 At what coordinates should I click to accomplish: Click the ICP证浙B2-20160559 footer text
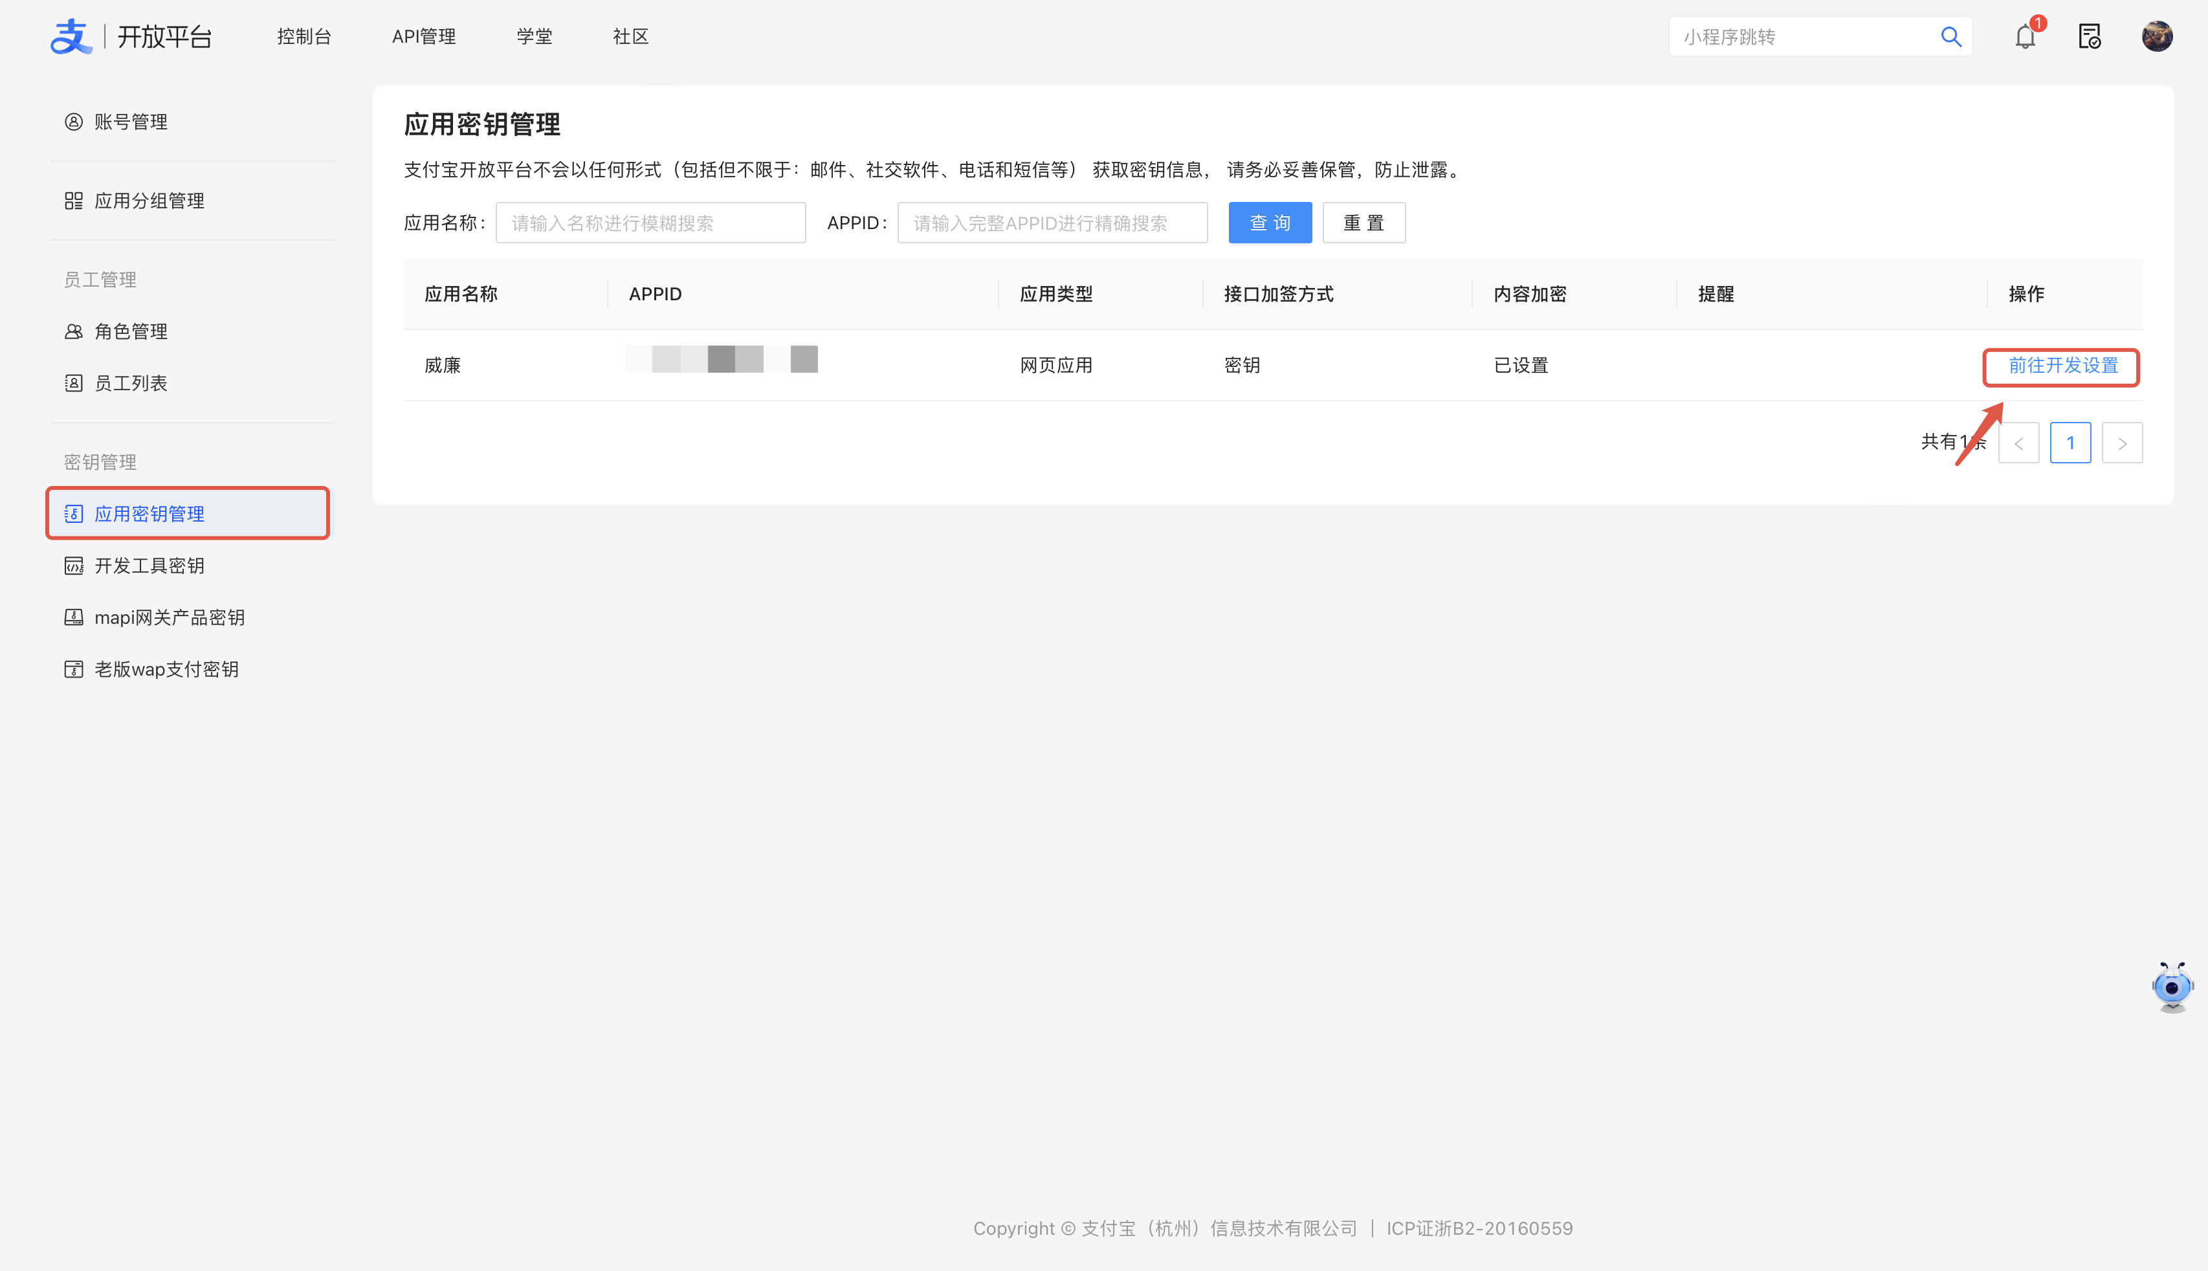pyautogui.click(x=1479, y=1228)
